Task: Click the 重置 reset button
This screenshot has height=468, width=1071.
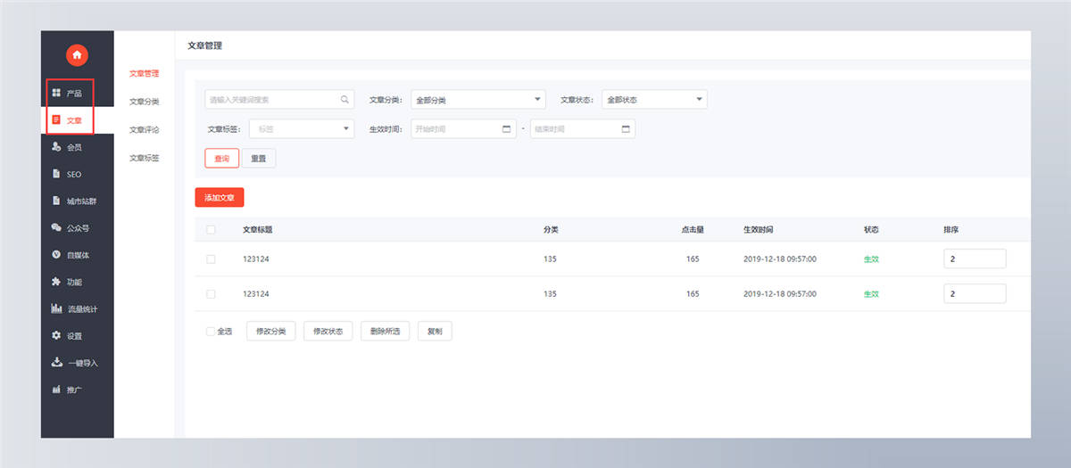Action: pos(259,158)
